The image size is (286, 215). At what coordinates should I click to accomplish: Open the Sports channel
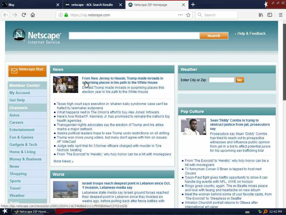15,181
